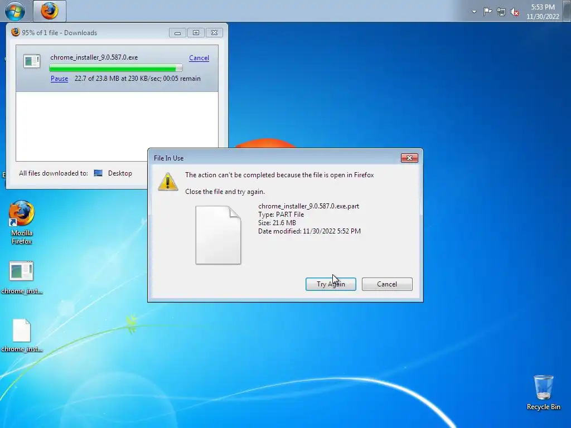Select chrome_inst... desktop icon with application image
The height and width of the screenshot is (428, 571).
22,278
